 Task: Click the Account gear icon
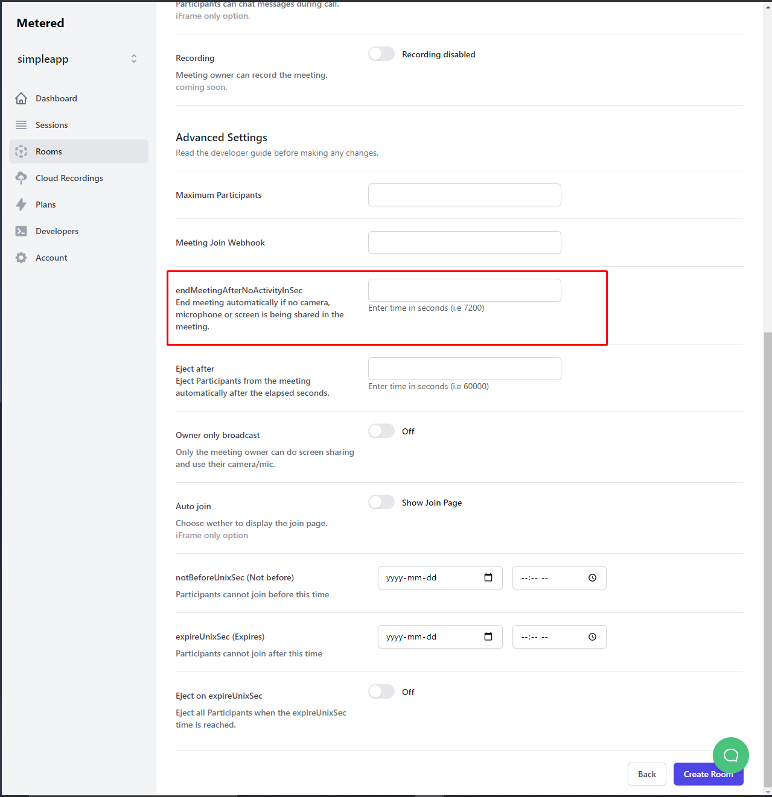coord(21,258)
